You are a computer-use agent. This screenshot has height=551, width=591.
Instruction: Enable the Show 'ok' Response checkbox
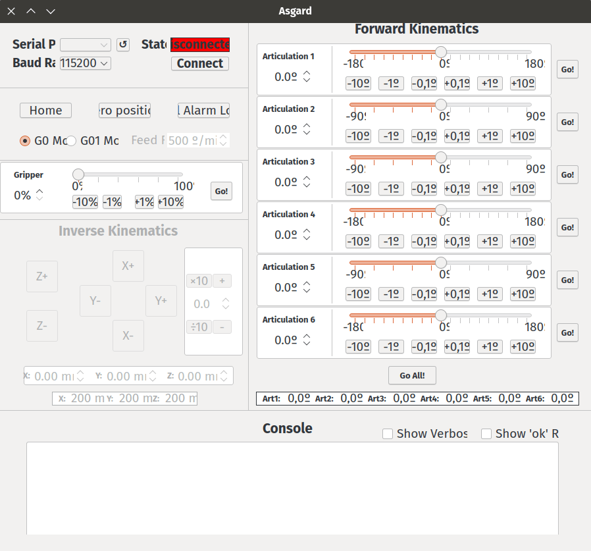(486, 434)
